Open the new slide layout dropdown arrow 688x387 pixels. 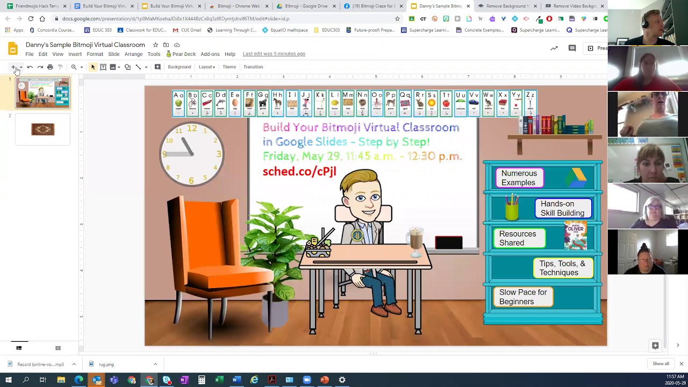[21, 67]
